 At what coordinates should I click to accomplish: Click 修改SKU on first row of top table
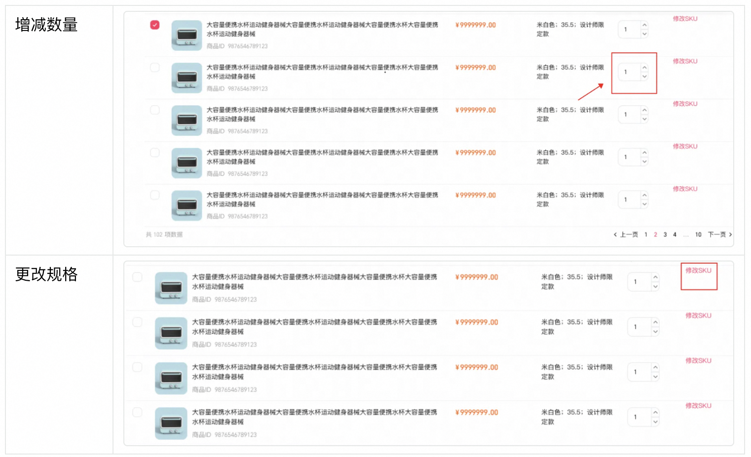click(x=685, y=19)
